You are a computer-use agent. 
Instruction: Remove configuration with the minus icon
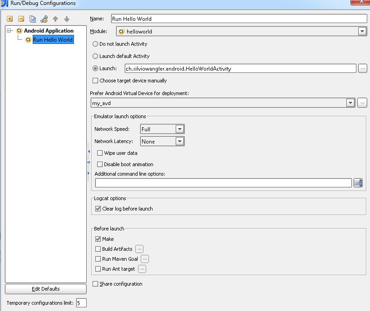pyautogui.click(x=21, y=19)
